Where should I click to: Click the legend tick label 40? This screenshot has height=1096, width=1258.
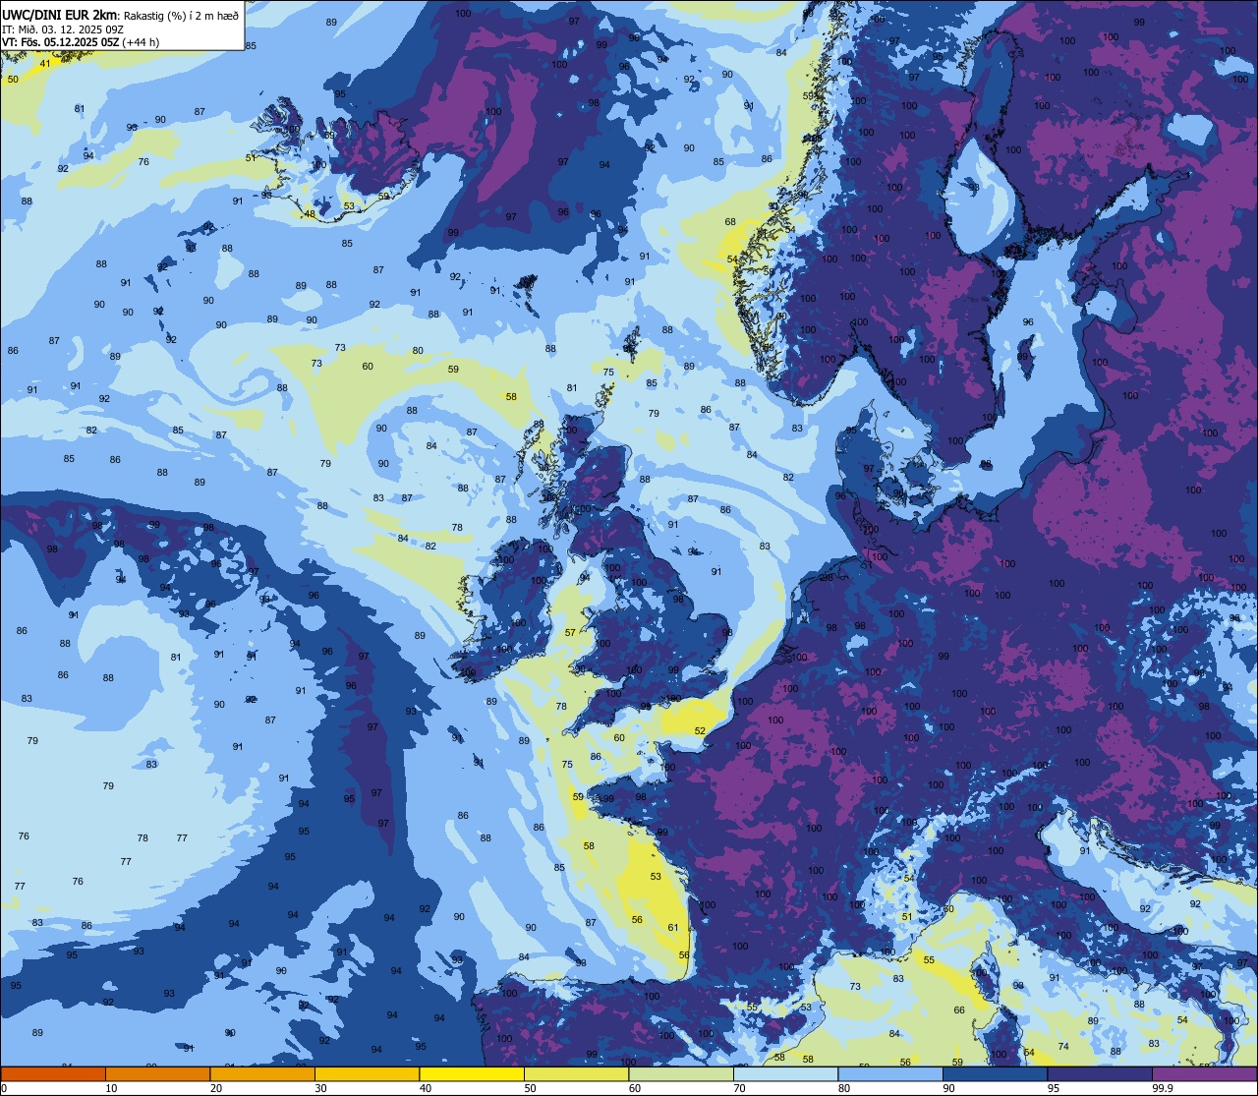426,1088
